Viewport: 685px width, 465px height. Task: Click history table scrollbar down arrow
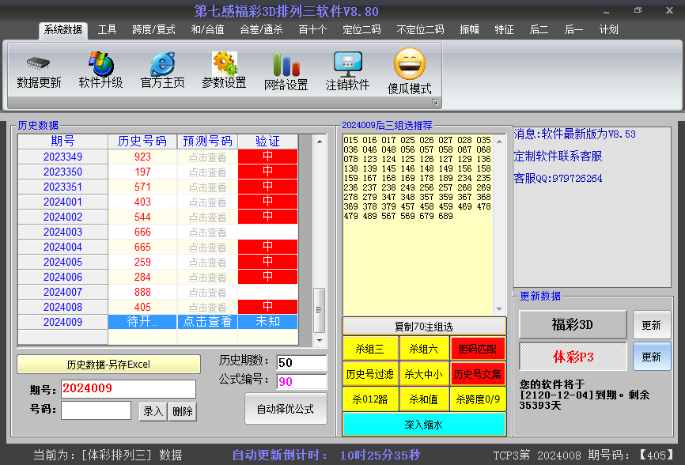coord(320,340)
